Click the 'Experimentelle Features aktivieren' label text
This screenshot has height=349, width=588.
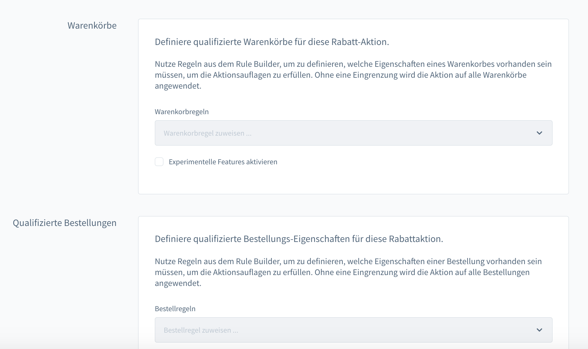pos(223,162)
